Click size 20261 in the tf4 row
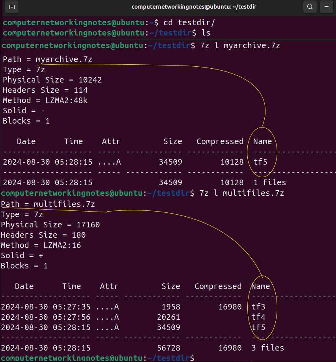The image size is (336, 362). click(x=169, y=317)
